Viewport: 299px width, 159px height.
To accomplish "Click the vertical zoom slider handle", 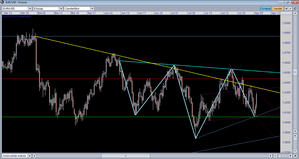I will coord(295,139).
